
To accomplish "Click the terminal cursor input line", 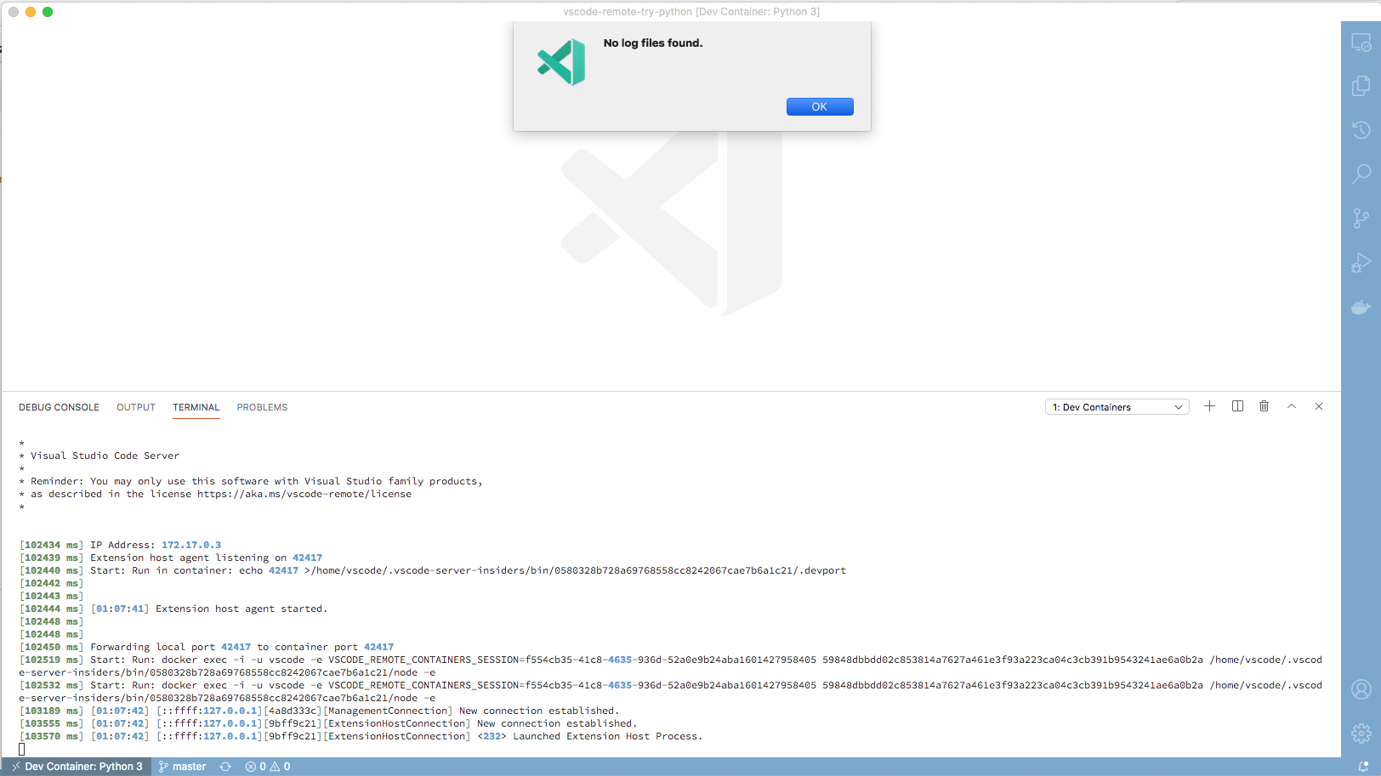I will click(22, 749).
